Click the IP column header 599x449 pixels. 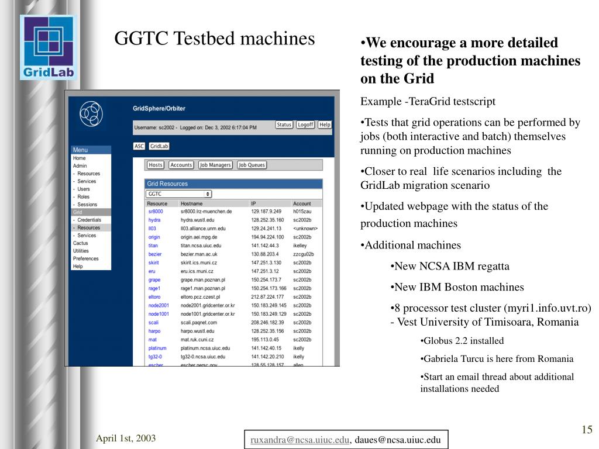253,203
